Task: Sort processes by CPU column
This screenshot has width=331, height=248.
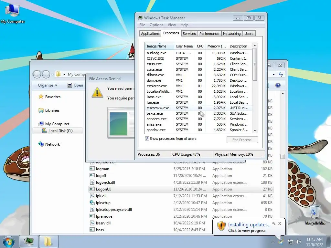Action: point(200,46)
